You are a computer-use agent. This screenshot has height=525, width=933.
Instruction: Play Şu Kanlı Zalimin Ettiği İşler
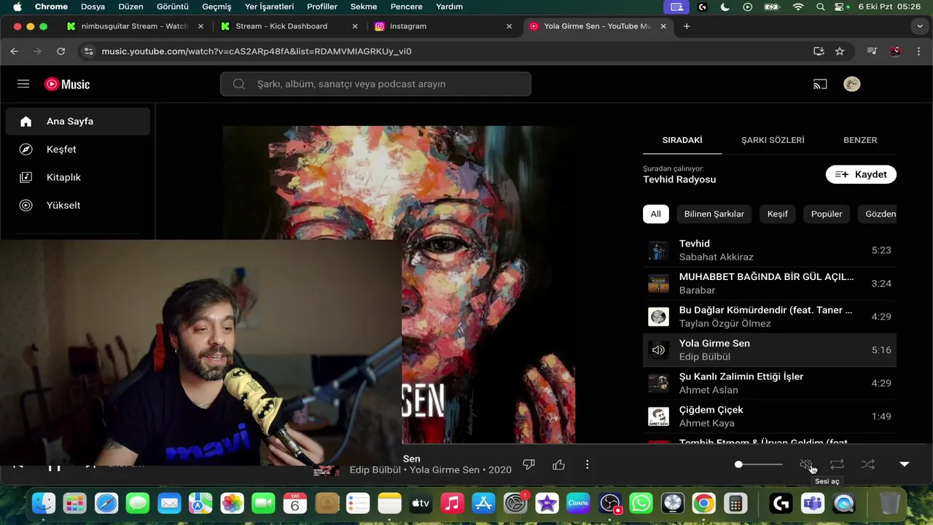click(x=770, y=383)
